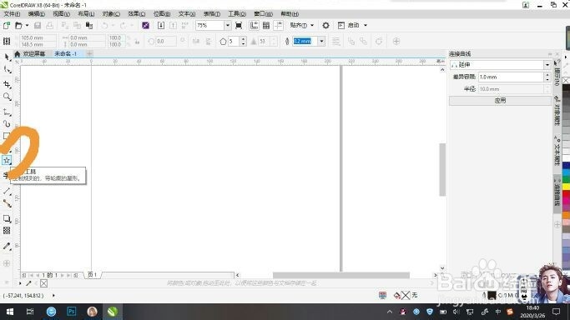The width and height of the screenshot is (570, 320).
Task: Select the Crop tool
Action: pyautogui.click(x=7, y=84)
